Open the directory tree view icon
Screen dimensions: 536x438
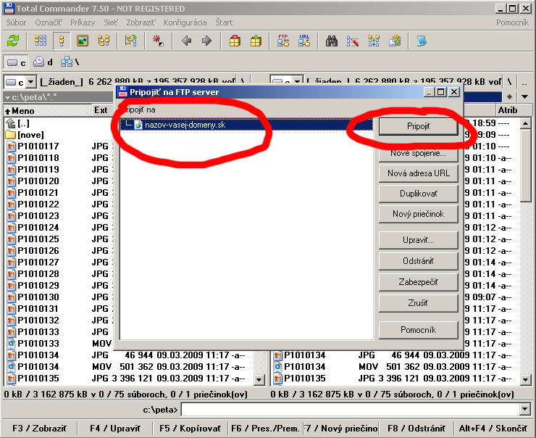(104, 41)
